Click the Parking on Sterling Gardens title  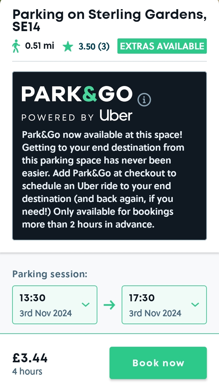coord(109,20)
